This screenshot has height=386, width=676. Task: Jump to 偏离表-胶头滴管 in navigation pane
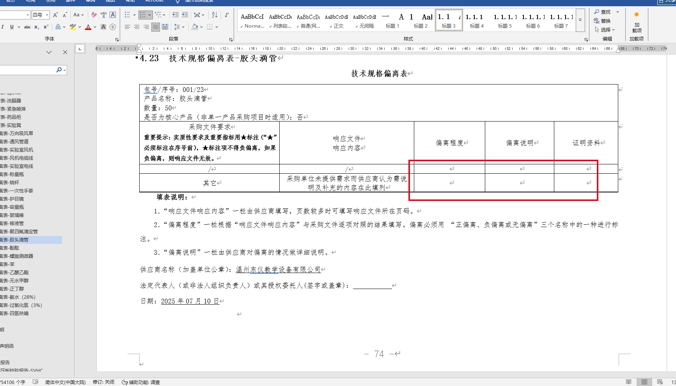31,240
